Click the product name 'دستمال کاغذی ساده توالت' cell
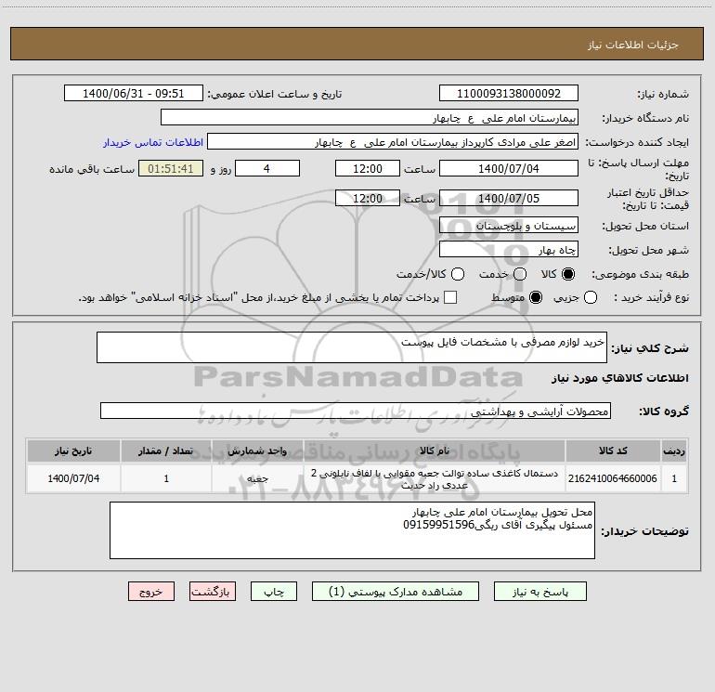The width and height of the screenshot is (715, 692). [435, 478]
